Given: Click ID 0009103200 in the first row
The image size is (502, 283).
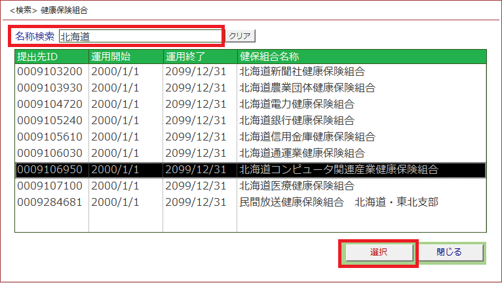Looking at the screenshot, I should tap(50, 71).
